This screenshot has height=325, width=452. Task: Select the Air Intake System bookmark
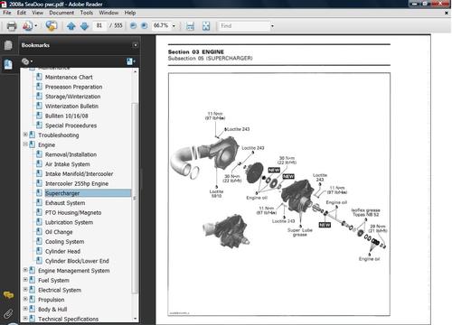click(x=68, y=164)
